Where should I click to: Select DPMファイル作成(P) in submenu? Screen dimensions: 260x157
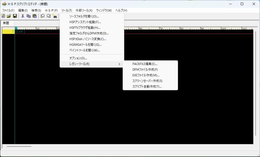click(x=150, y=69)
